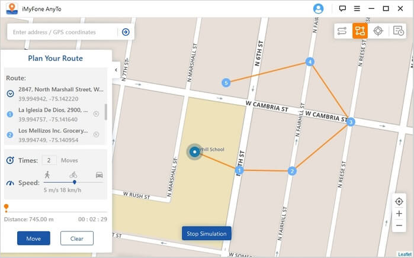
Task: Click the search arrow beside address field
Action: point(126,32)
